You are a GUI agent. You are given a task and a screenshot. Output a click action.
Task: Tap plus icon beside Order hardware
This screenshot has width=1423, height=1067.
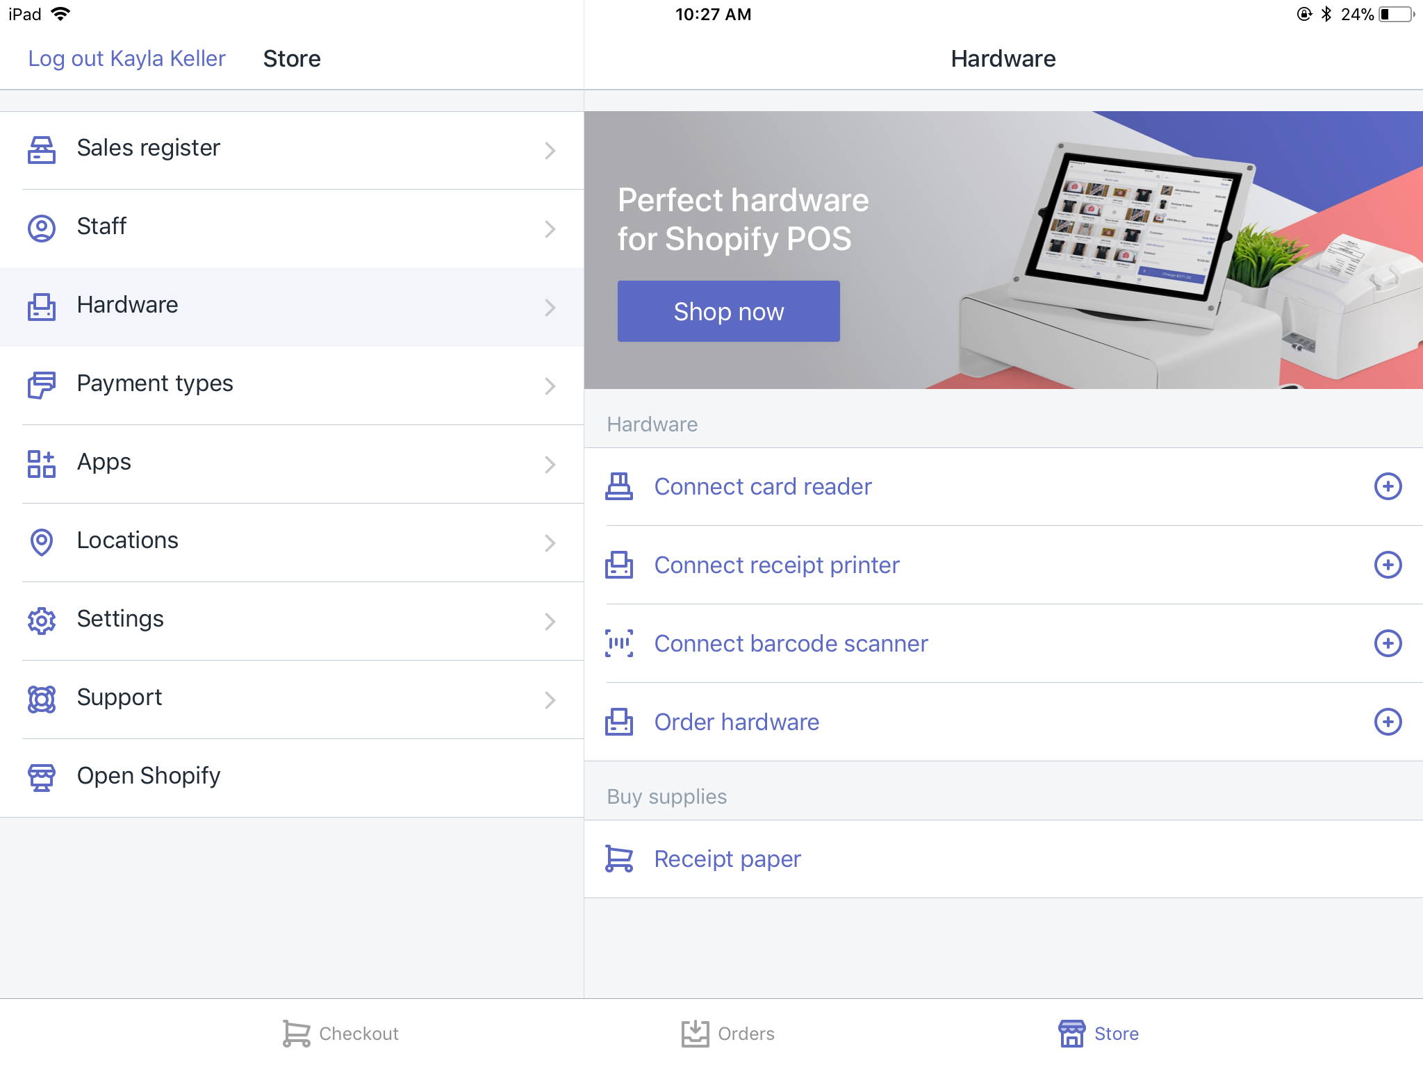point(1388,722)
